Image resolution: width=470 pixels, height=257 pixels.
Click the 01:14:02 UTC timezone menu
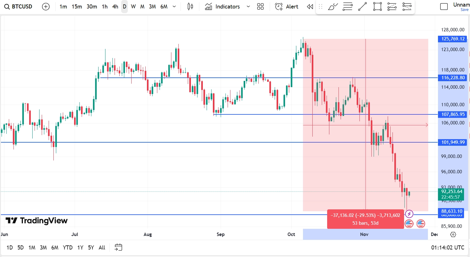pos(447,248)
